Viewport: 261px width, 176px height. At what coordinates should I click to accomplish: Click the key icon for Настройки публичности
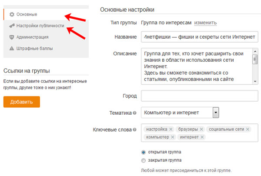(x=12, y=26)
